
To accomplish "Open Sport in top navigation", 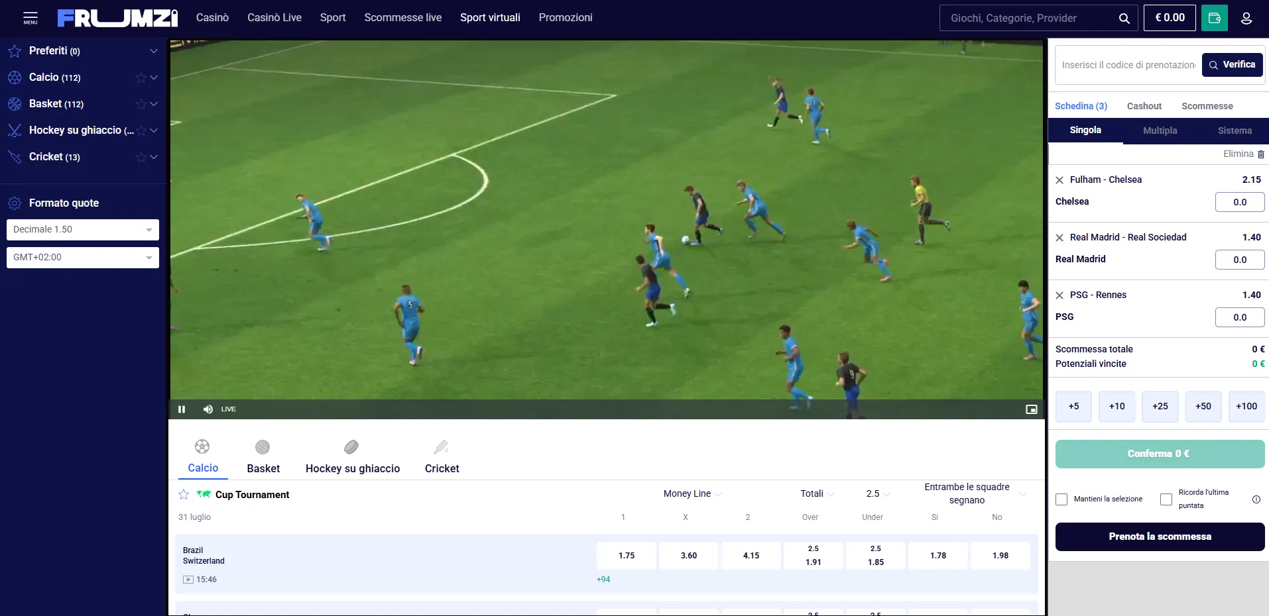I will (333, 18).
